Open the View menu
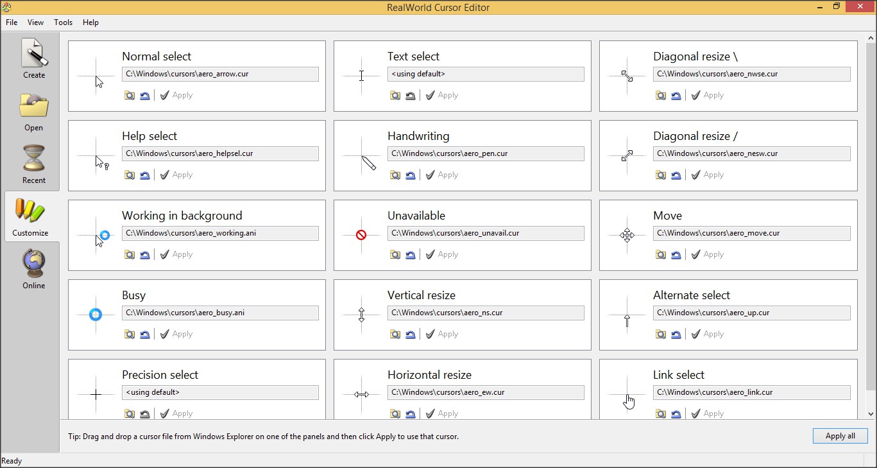The image size is (877, 468). [x=35, y=22]
